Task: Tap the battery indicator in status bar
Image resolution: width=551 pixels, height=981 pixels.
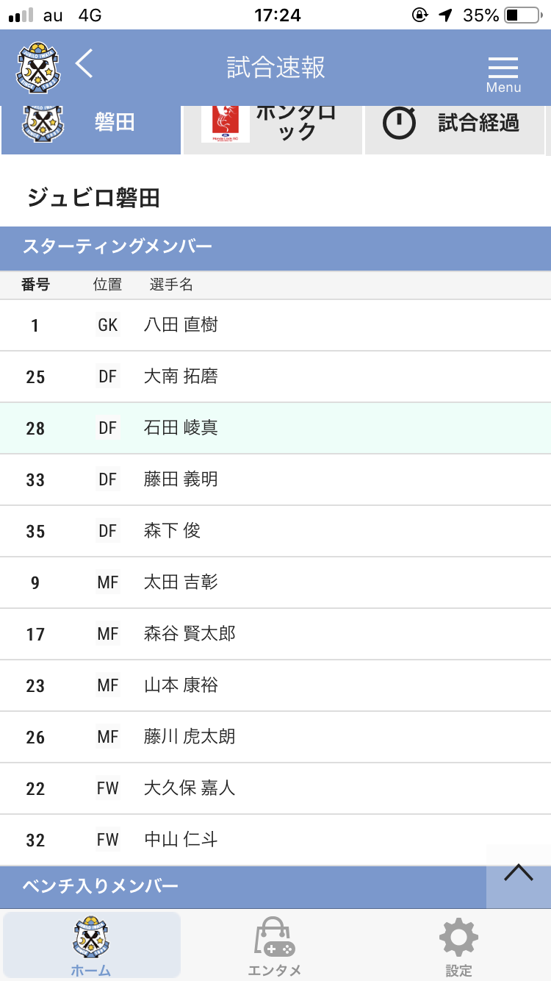Action: 522,15
